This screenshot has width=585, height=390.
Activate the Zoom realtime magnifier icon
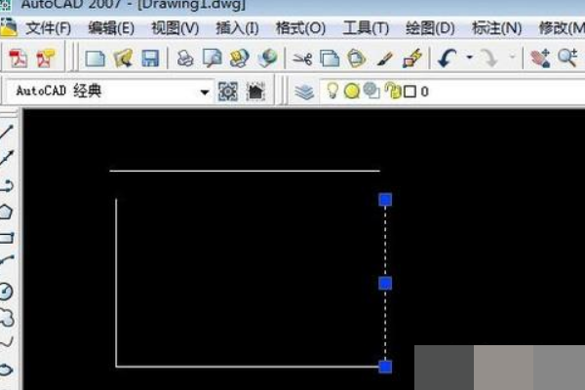[567, 58]
